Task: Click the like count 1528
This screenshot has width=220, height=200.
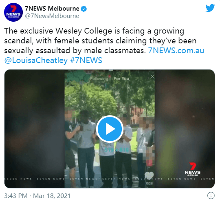Action: (x=149, y=183)
